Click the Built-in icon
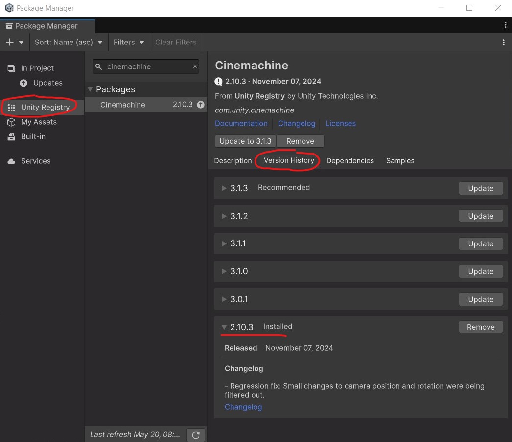512x442 pixels. (11, 137)
